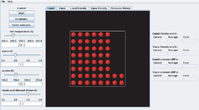
Task: Click the 'Control' panel heading
Action: point(21,8)
